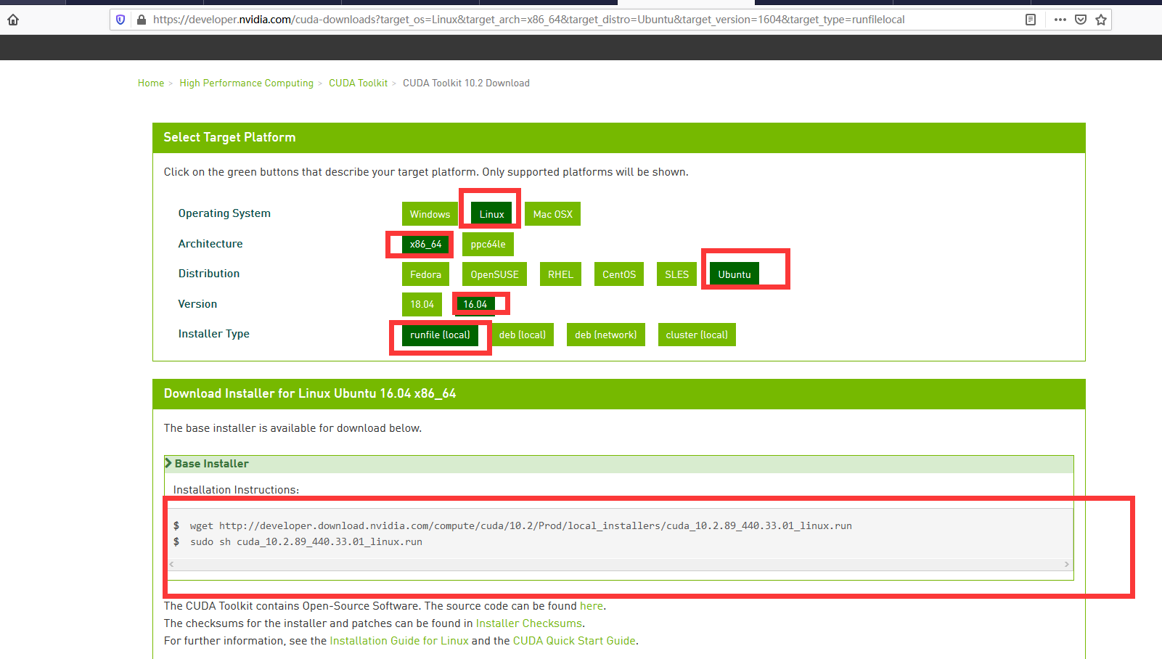Pick deb (local) installer type
This screenshot has height=659, width=1162.
point(523,335)
